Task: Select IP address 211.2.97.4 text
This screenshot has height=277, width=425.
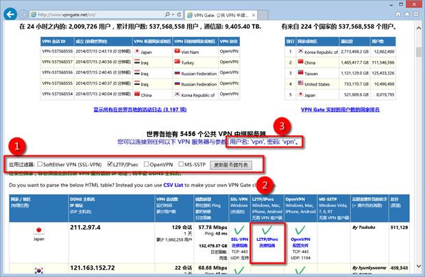Action: (85, 228)
